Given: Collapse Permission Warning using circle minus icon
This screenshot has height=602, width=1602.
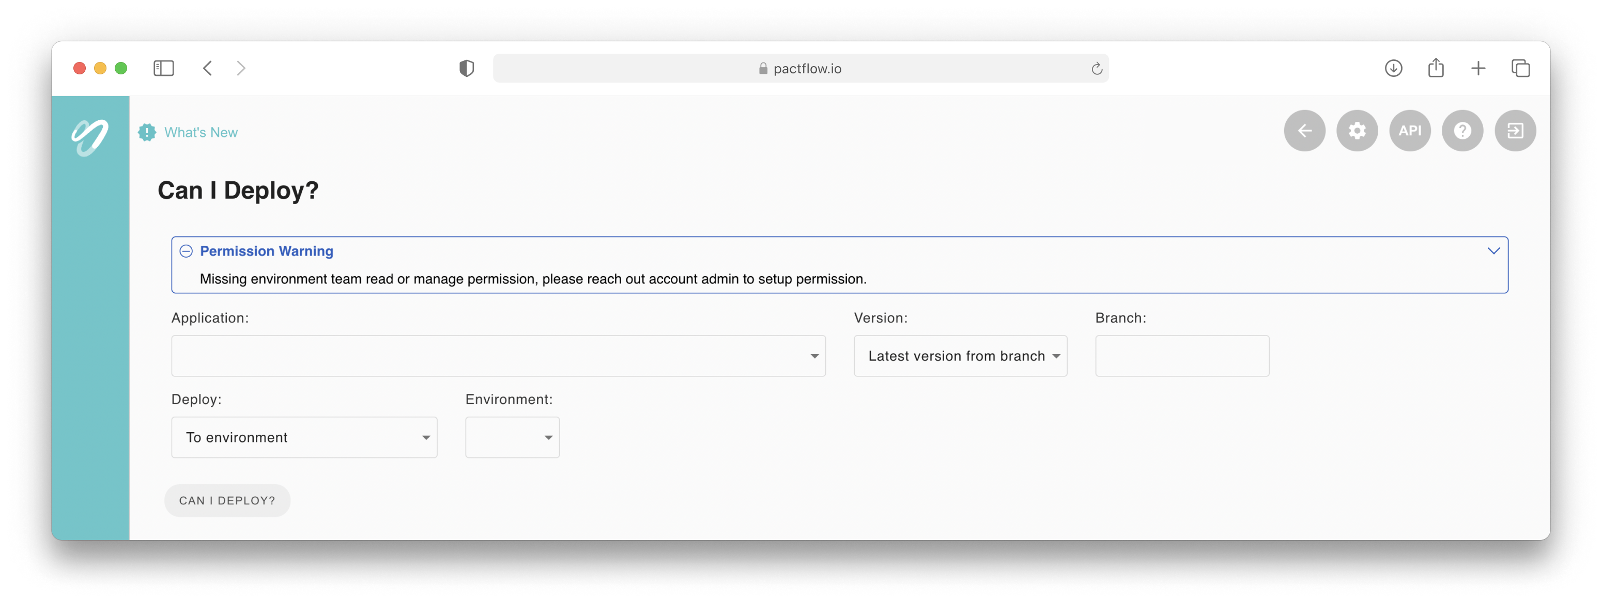Looking at the screenshot, I should [186, 251].
